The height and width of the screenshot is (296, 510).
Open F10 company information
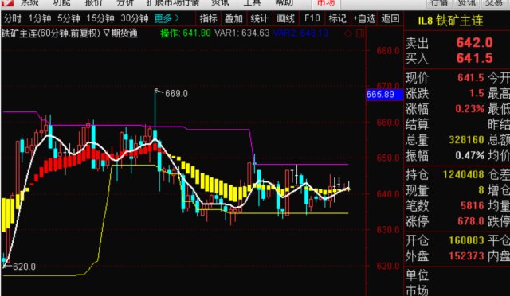[x=312, y=18]
